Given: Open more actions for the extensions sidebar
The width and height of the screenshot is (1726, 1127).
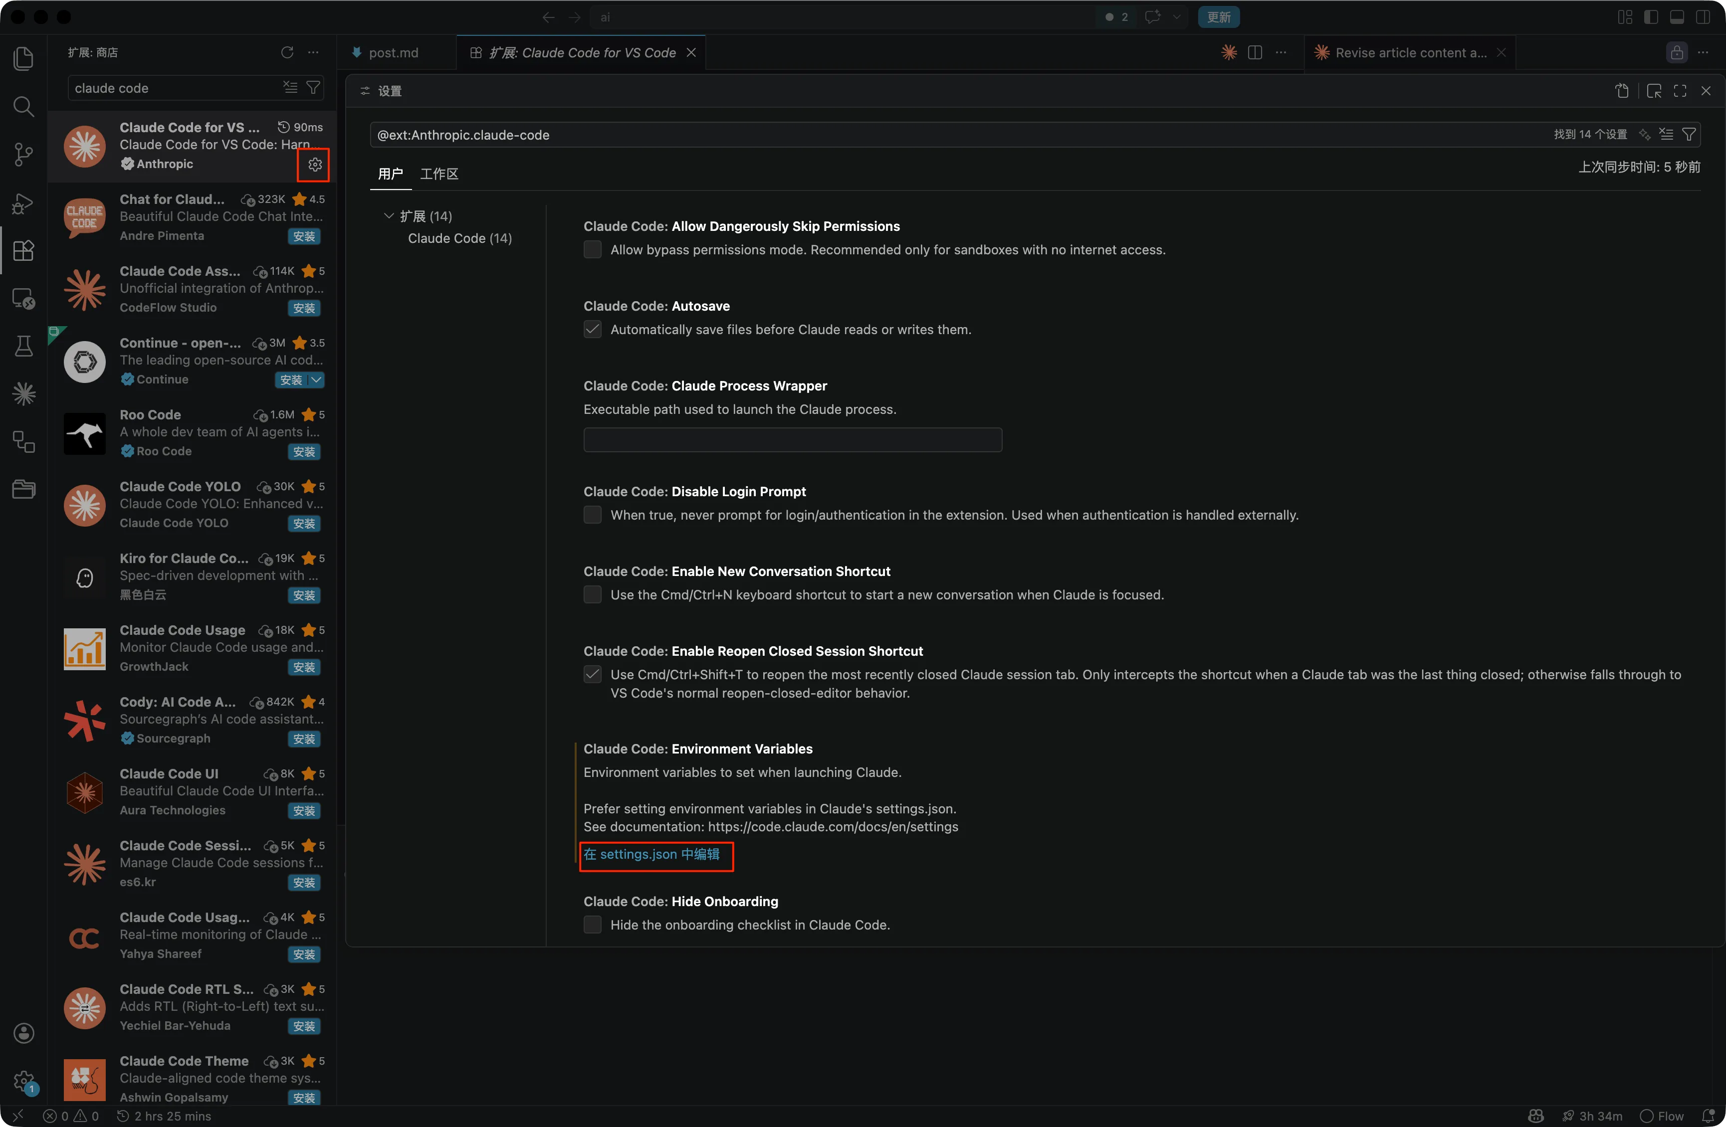Looking at the screenshot, I should (x=313, y=52).
